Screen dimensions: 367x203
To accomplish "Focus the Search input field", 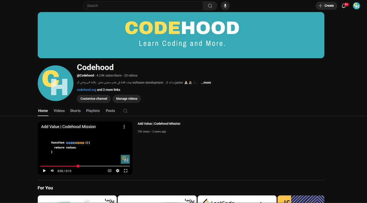I will [x=143, y=6].
